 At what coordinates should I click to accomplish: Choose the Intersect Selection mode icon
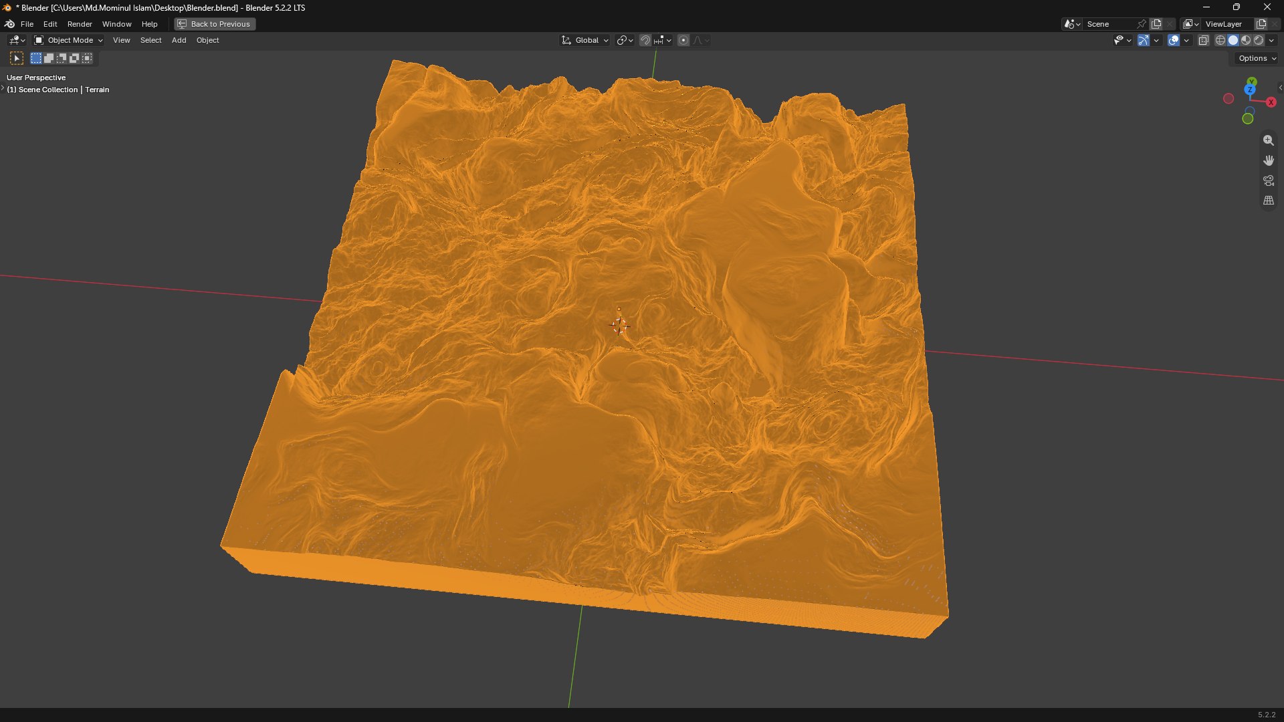point(87,58)
